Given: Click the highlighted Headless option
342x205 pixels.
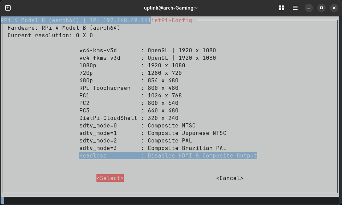Looking at the screenshot, I should (168, 155).
